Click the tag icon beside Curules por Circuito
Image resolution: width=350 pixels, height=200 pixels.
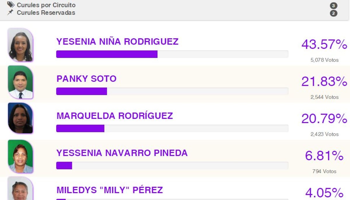pos(10,5)
